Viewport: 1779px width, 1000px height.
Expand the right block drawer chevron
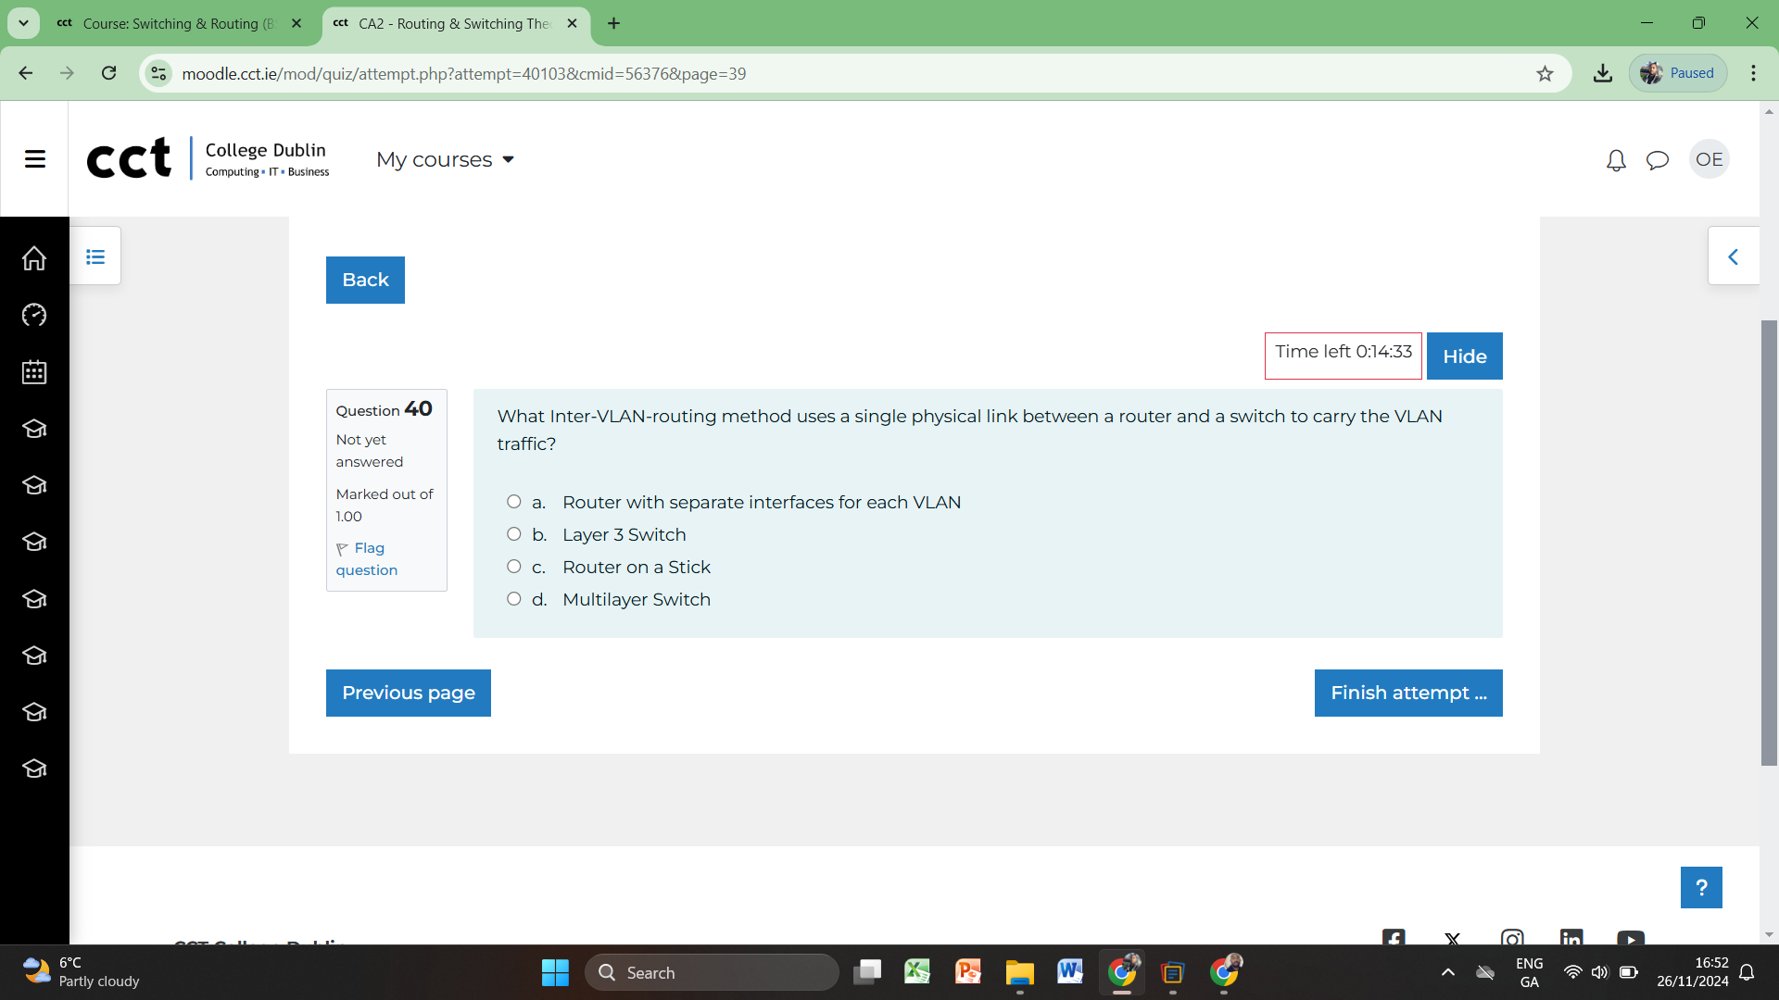pos(1733,256)
